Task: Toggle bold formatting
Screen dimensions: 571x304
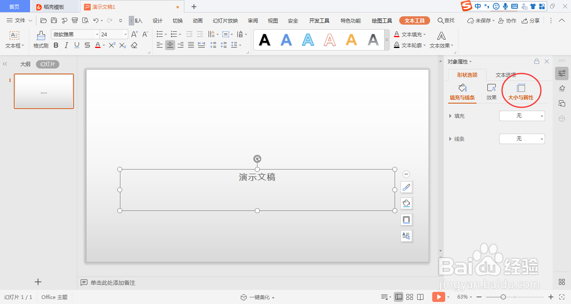Action: coord(56,45)
